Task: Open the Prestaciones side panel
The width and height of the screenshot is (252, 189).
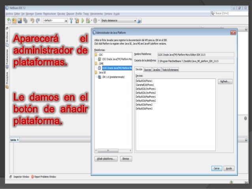Action: 7,59
